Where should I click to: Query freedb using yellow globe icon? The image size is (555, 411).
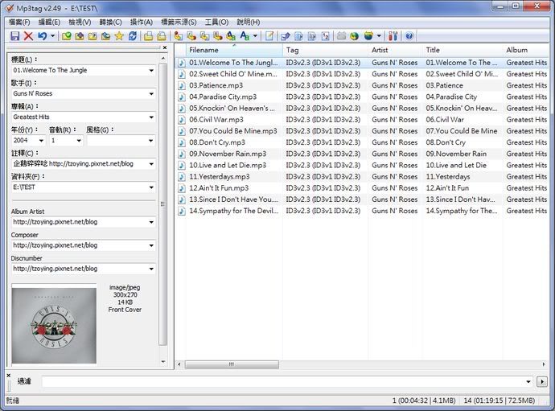coord(354,35)
